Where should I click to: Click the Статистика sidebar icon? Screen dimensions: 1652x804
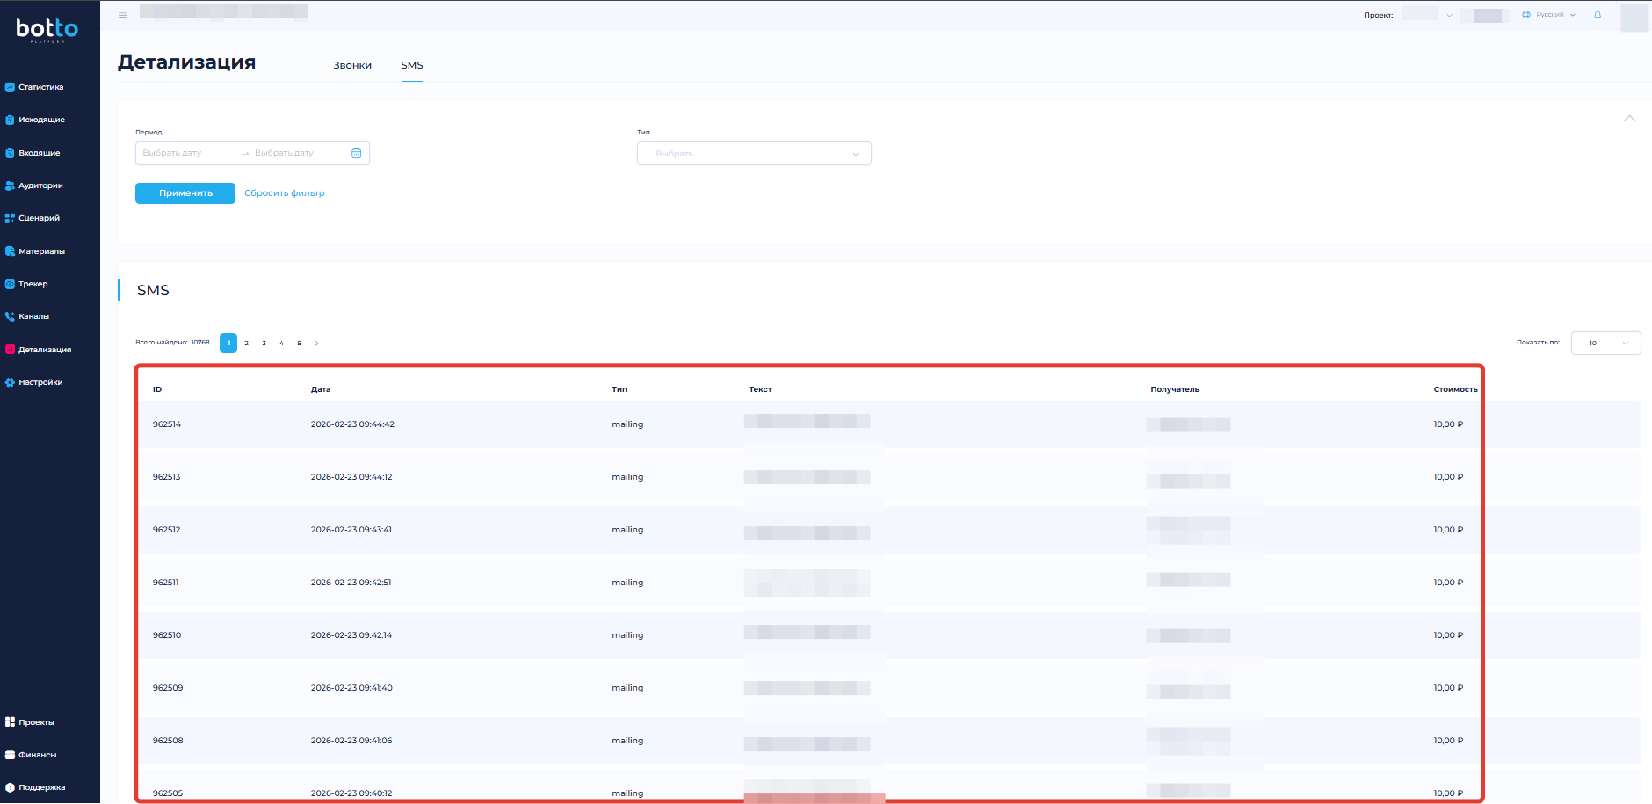(10, 87)
